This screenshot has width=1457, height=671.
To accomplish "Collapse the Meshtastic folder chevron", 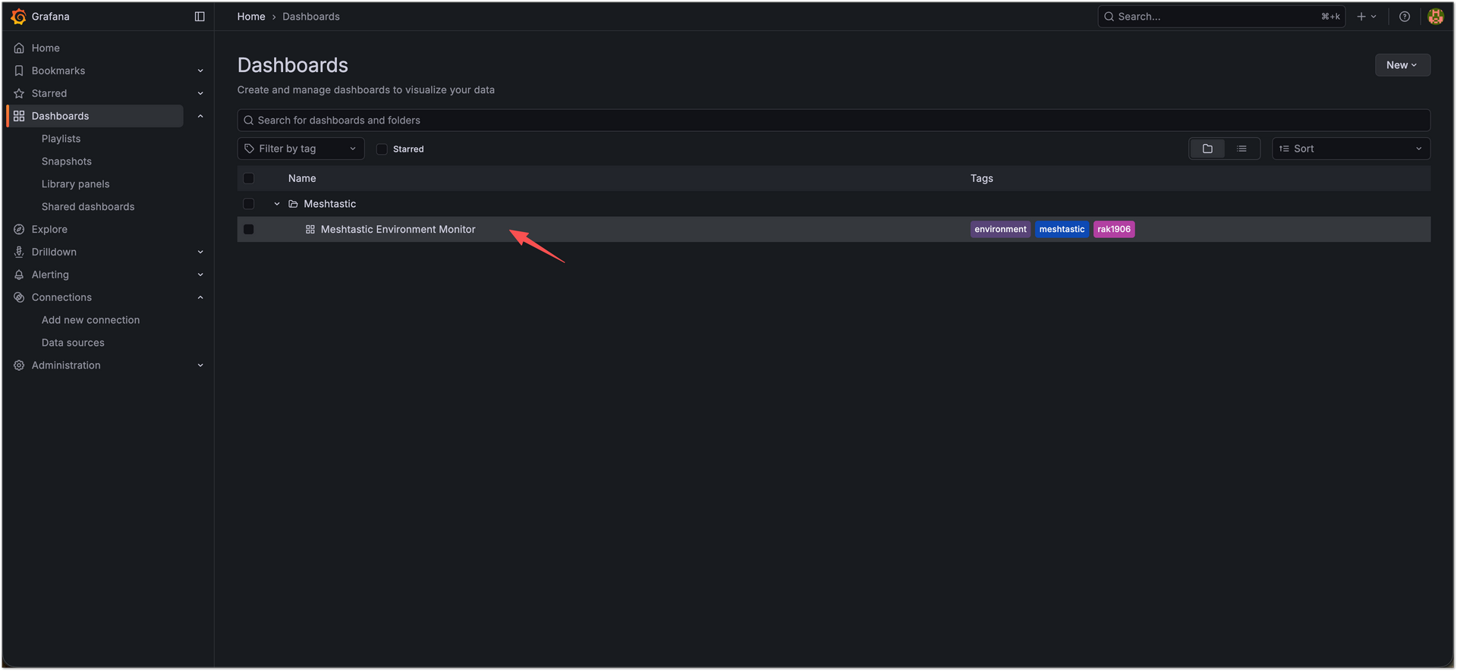I will (x=277, y=204).
